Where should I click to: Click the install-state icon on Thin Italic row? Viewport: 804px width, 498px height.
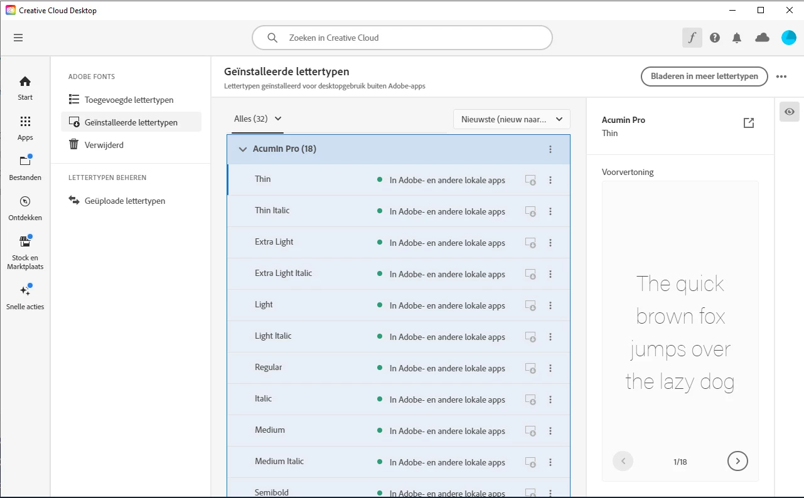click(530, 211)
